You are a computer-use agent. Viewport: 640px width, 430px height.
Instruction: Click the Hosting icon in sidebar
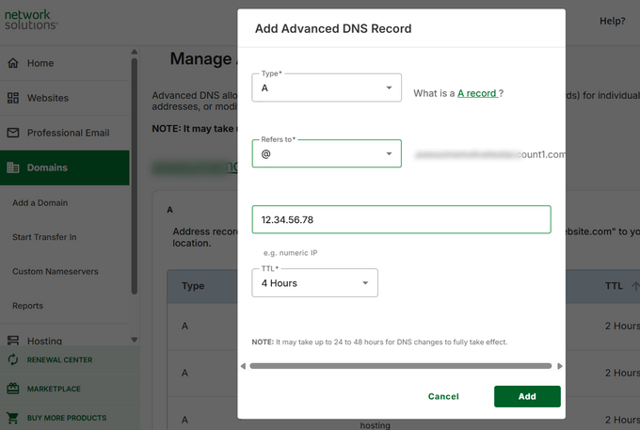tap(13, 342)
